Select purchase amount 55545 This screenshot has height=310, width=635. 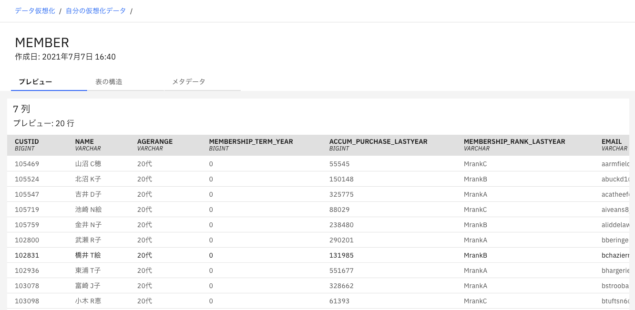339,164
